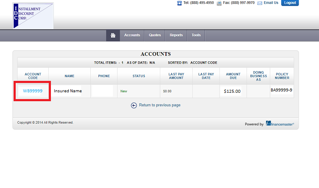Open the Email Us link
Image resolution: width=319 pixels, height=188 pixels.
[271, 3]
